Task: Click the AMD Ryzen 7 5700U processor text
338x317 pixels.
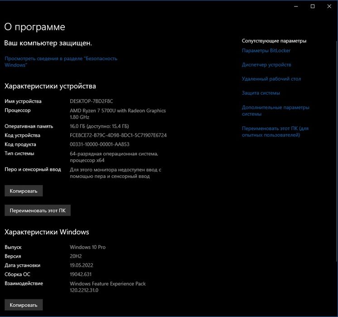Action: click(117, 110)
